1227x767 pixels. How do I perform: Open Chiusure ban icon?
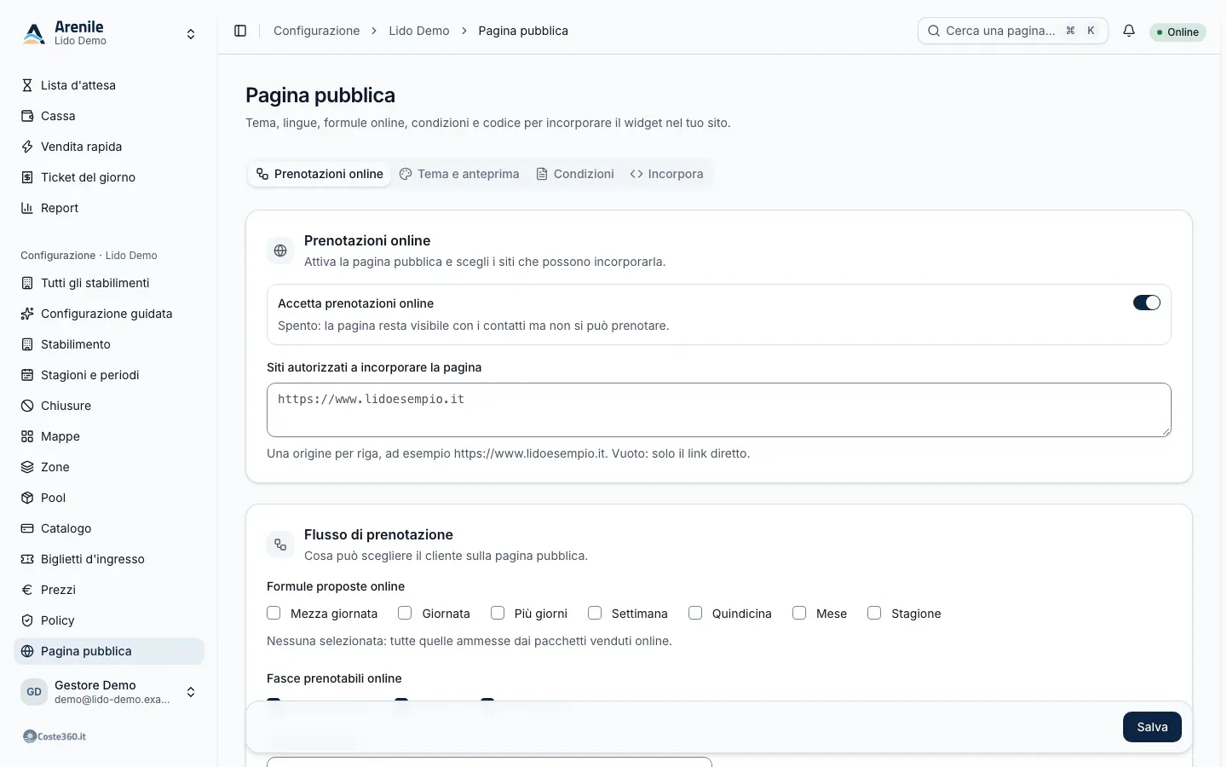click(x=27, y=406)
